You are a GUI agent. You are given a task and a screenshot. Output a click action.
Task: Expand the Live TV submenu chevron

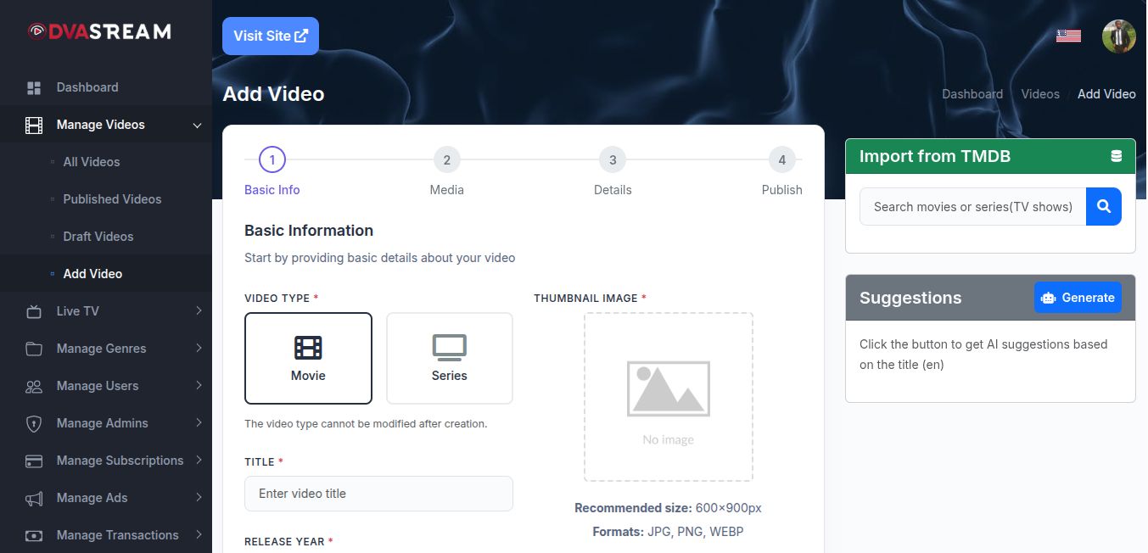(x=199, y=311)
